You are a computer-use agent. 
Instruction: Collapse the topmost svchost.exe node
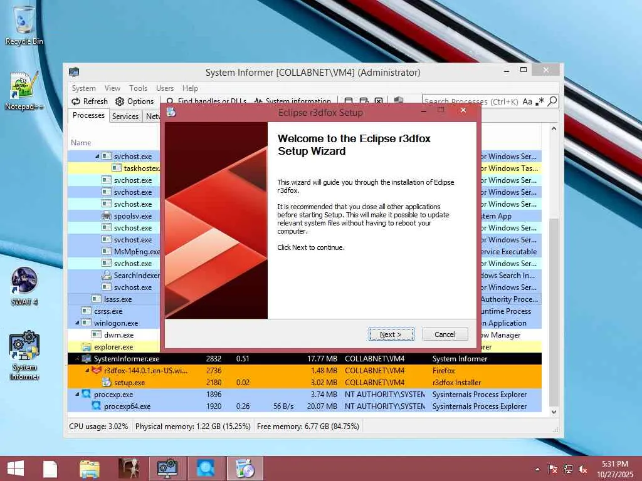tap(97, 156)
